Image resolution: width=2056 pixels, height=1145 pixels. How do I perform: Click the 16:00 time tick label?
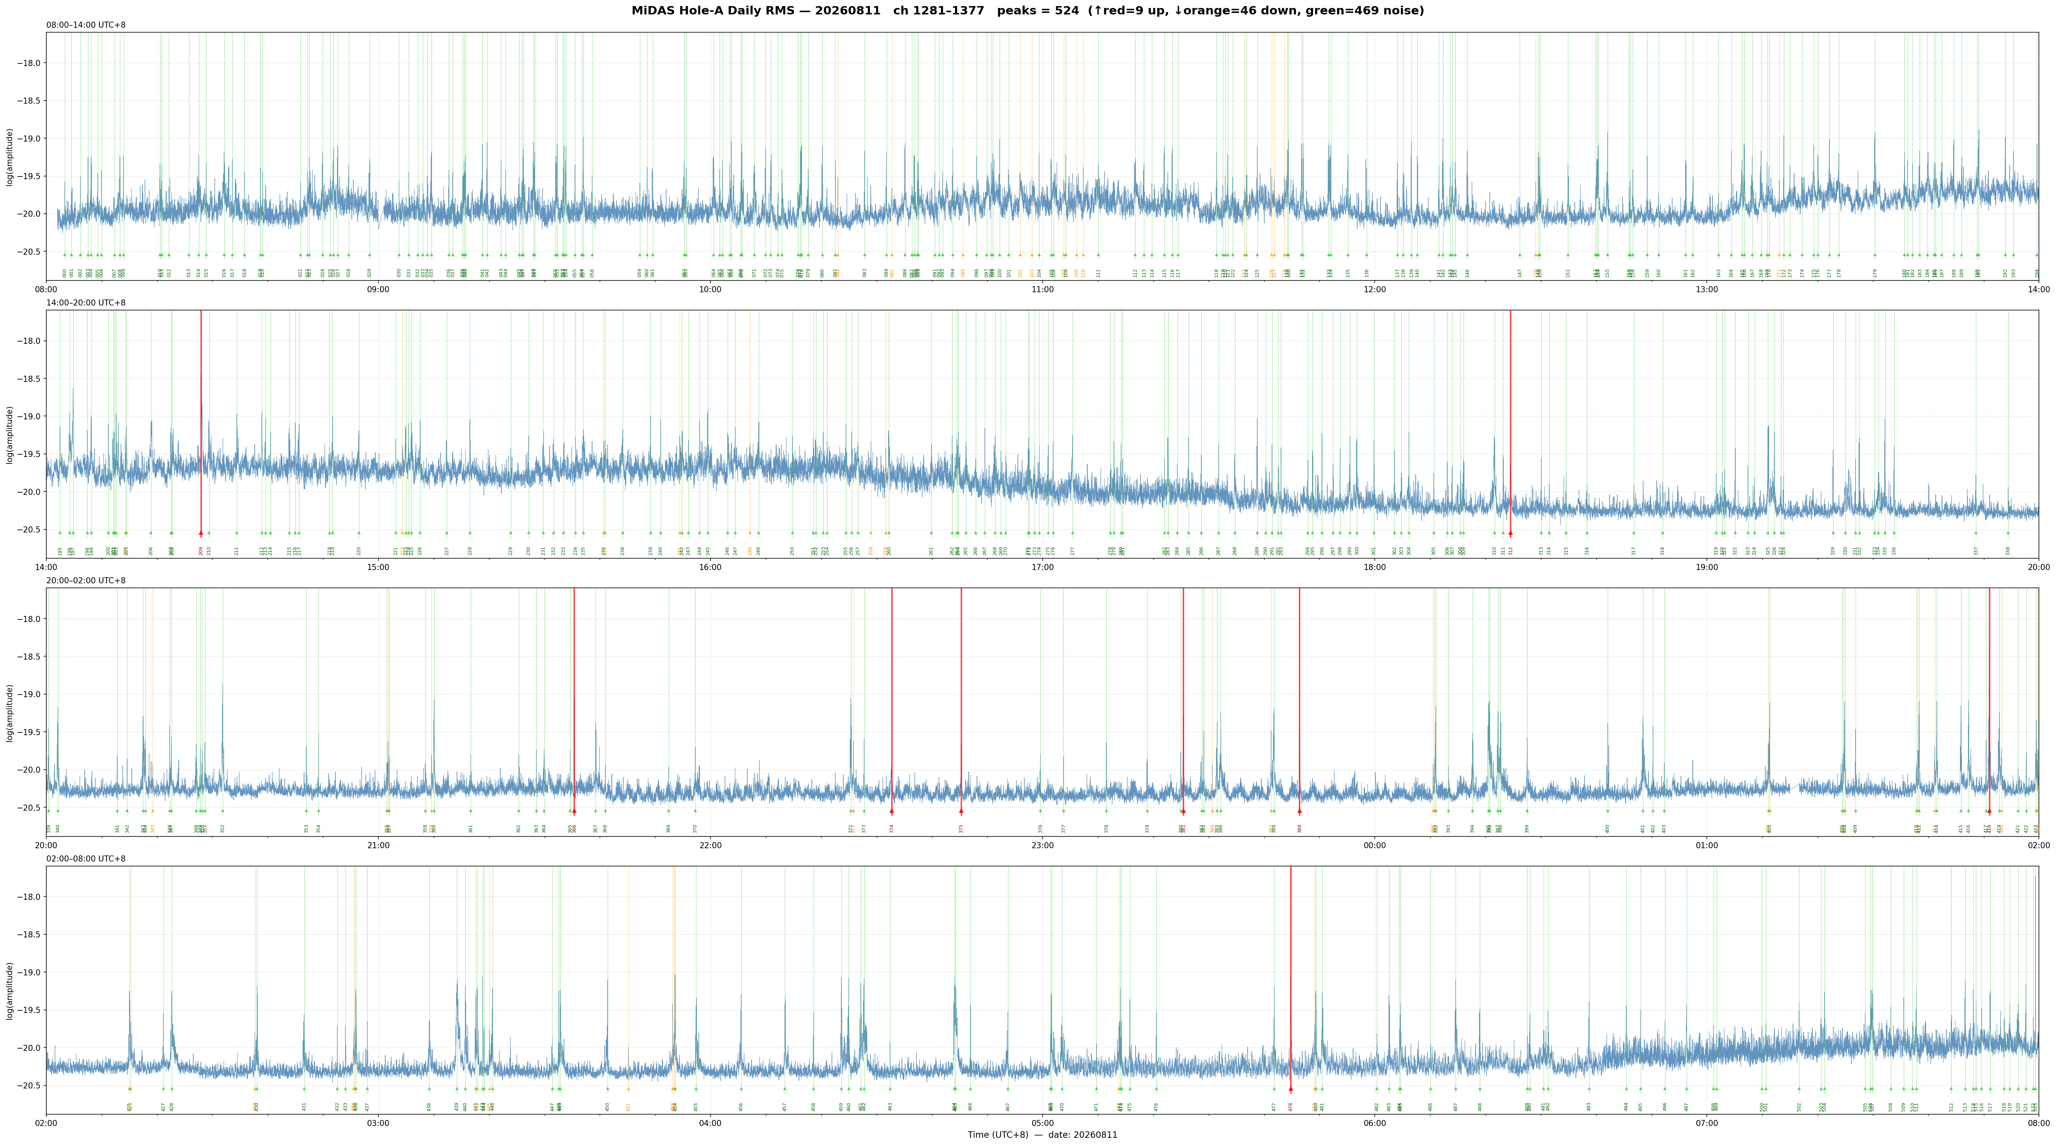pos(711,567)
